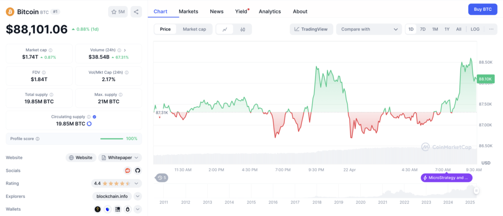Open the lock wallet icon
503x216 pixels.
pos(128,209)
